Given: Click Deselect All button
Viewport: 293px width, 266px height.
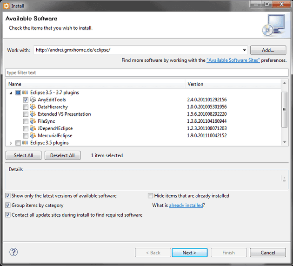Looking at the screenshot, I should click(x=62, y=155).
